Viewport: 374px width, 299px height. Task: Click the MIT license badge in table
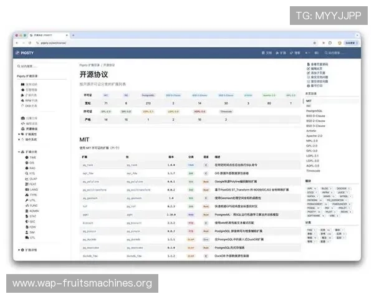point(106,95)
